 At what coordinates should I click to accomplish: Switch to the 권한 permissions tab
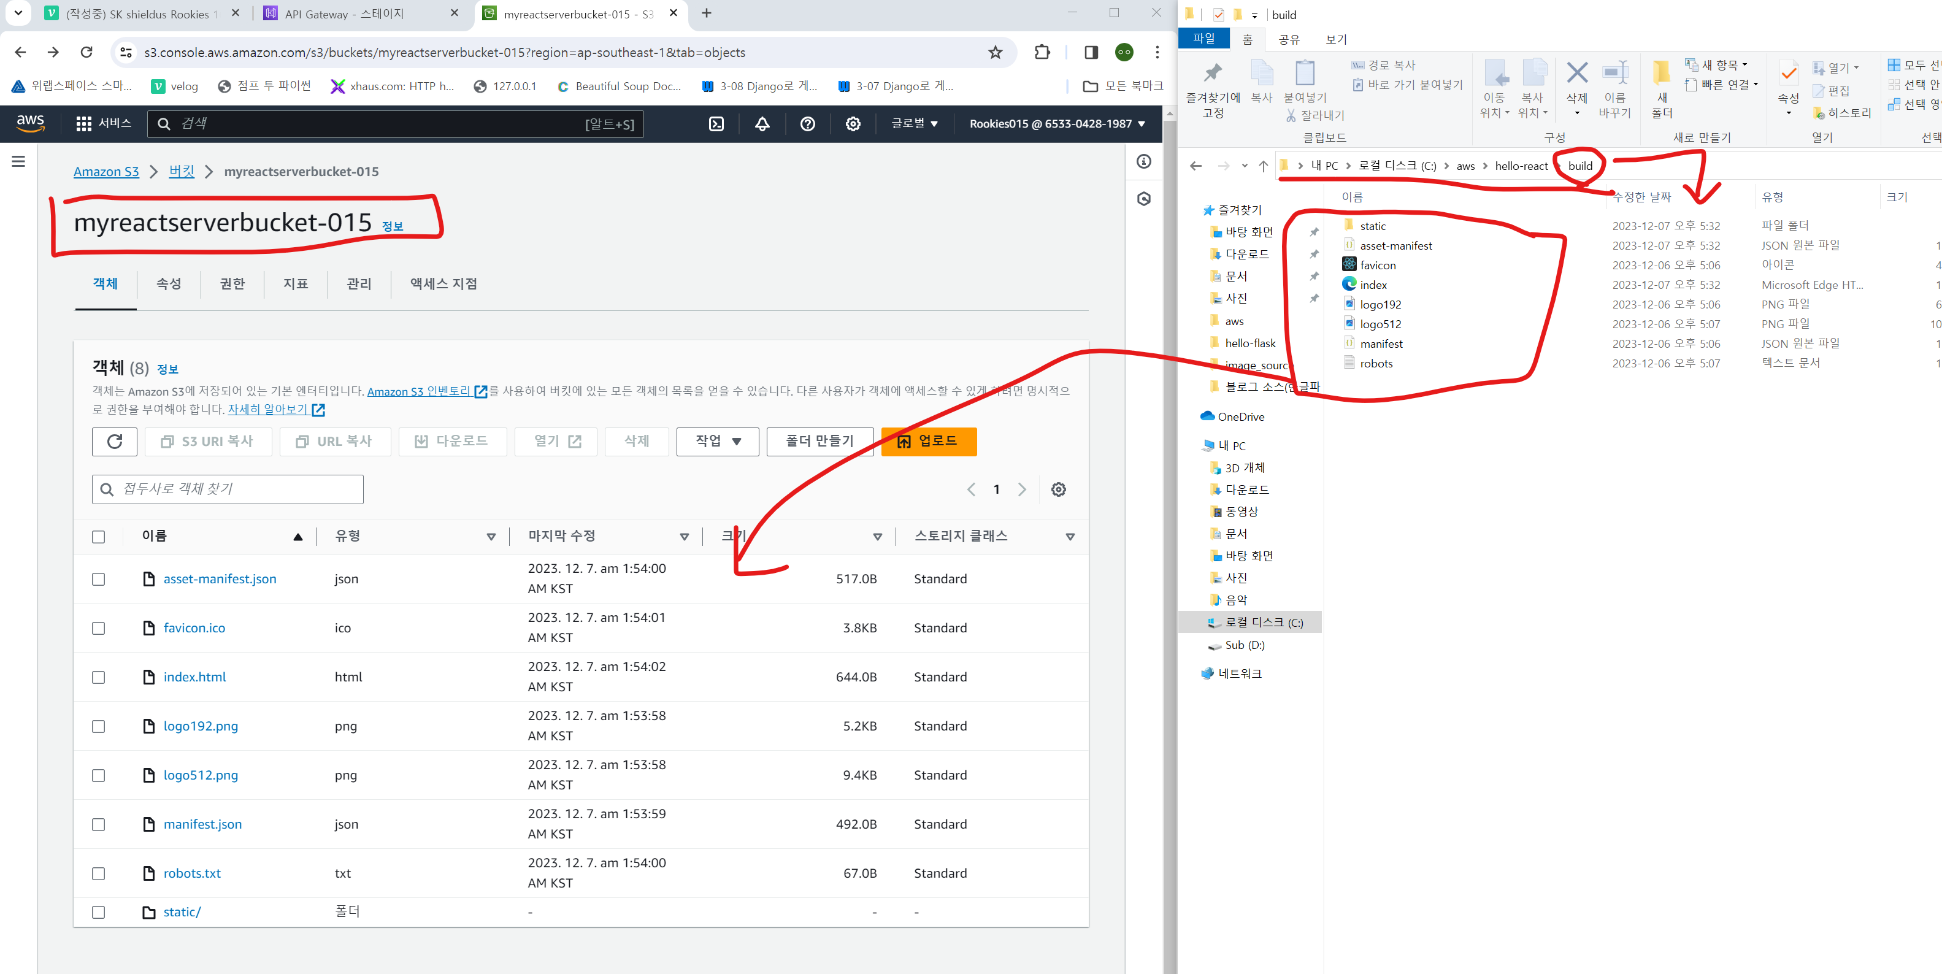232,283
